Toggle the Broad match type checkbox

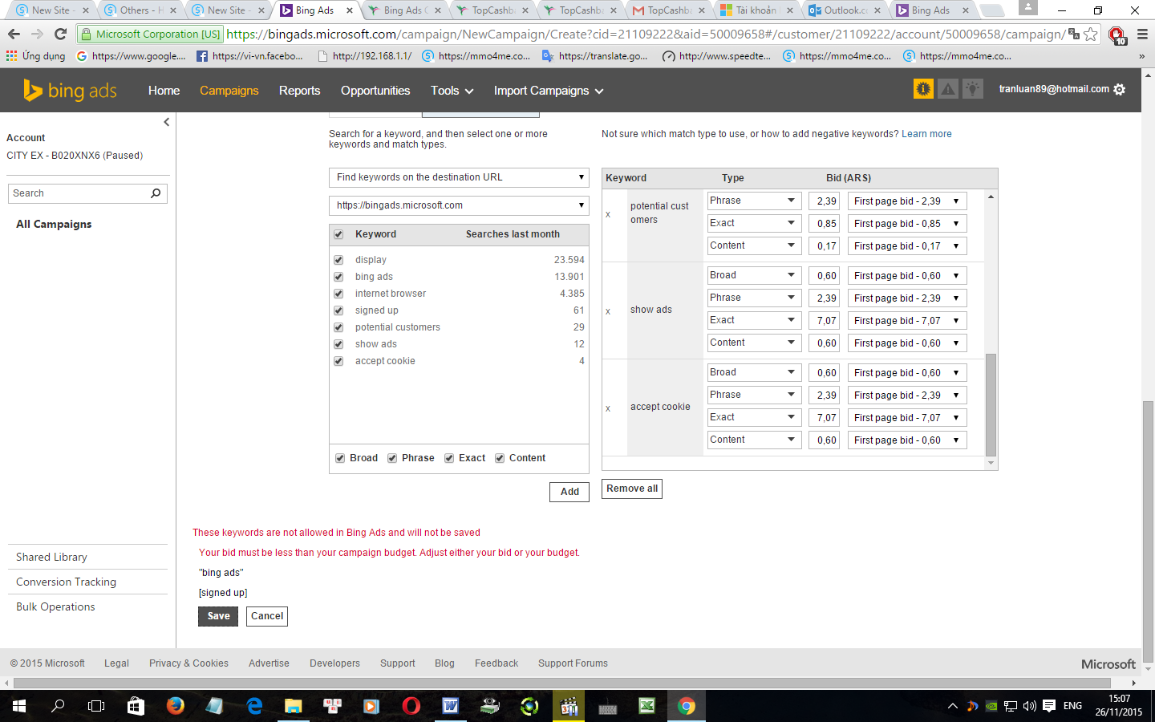(340, 458)
